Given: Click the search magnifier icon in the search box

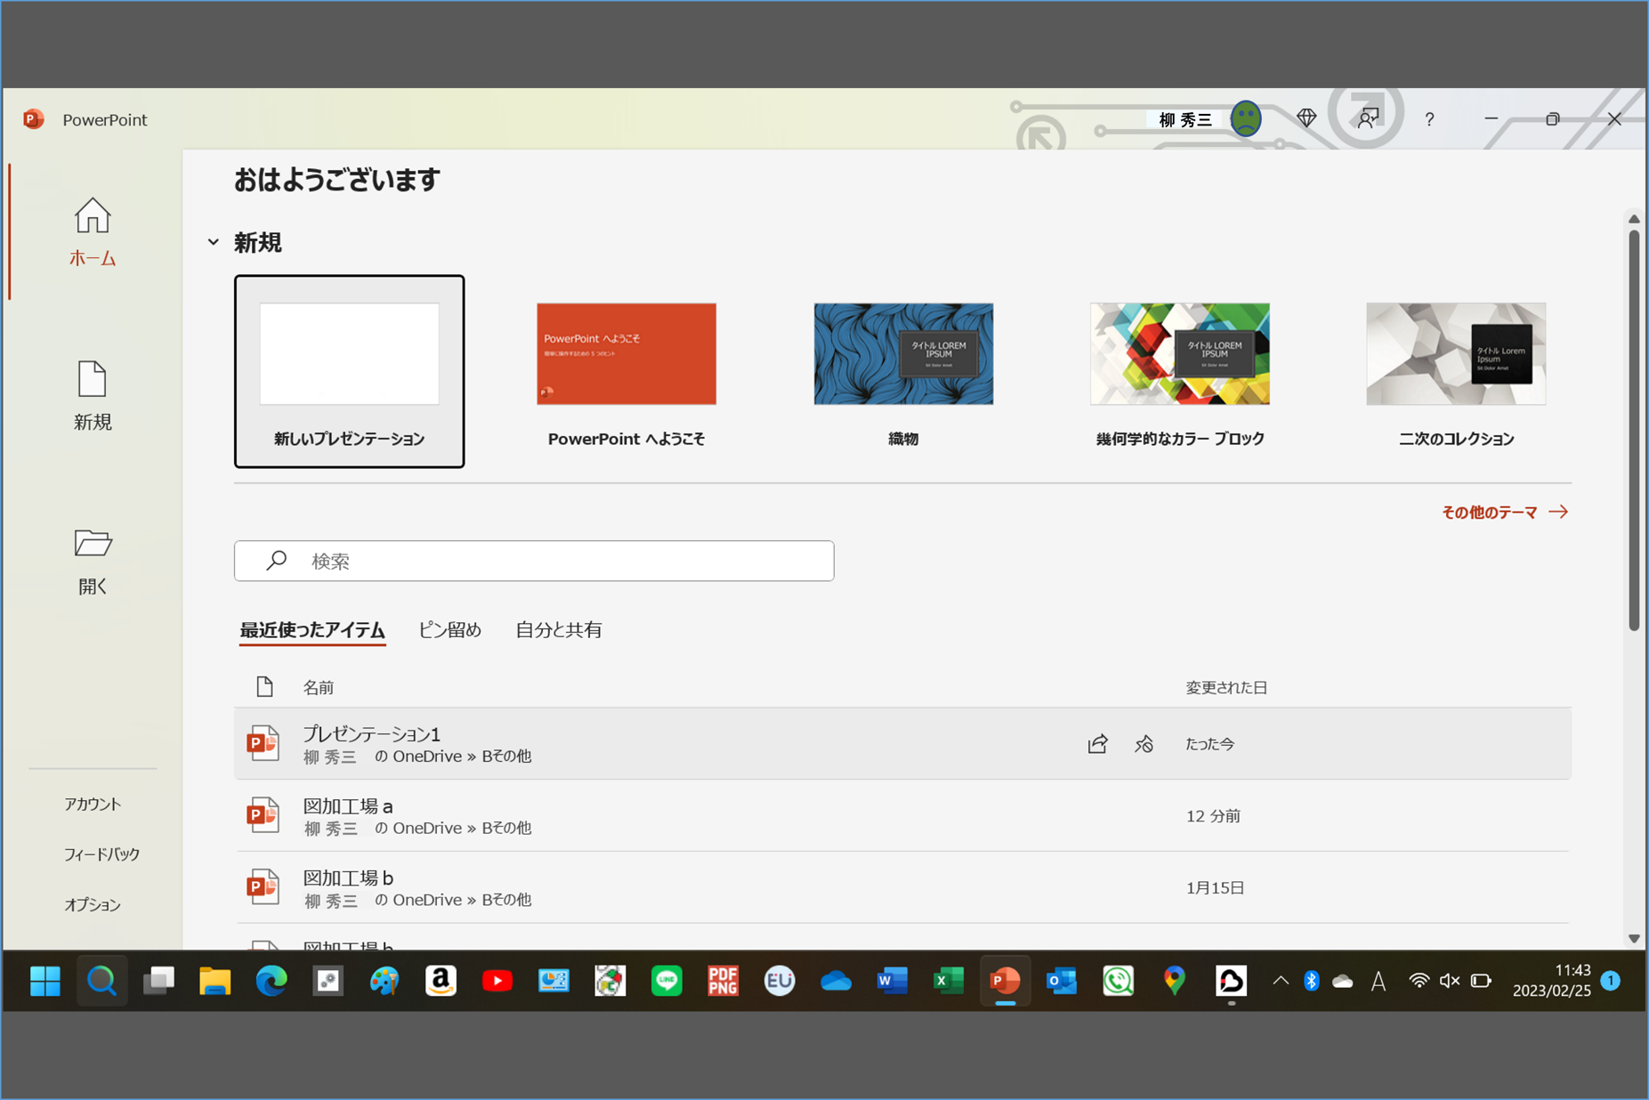Looking at the screenshot, I should [277, 560].
